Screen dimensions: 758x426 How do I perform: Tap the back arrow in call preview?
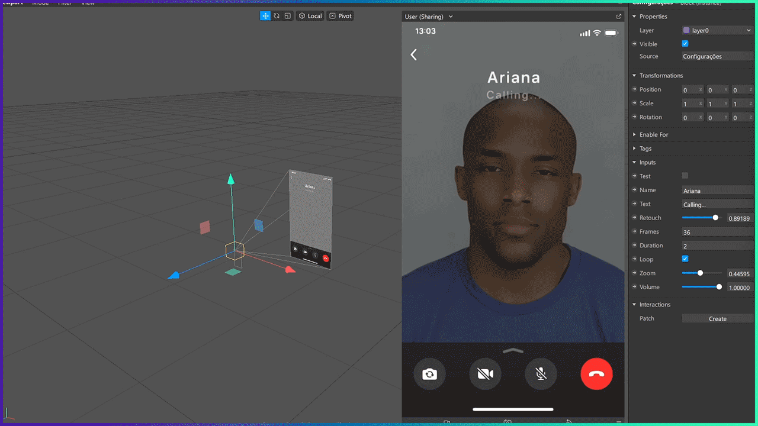[x=414, y=54]
